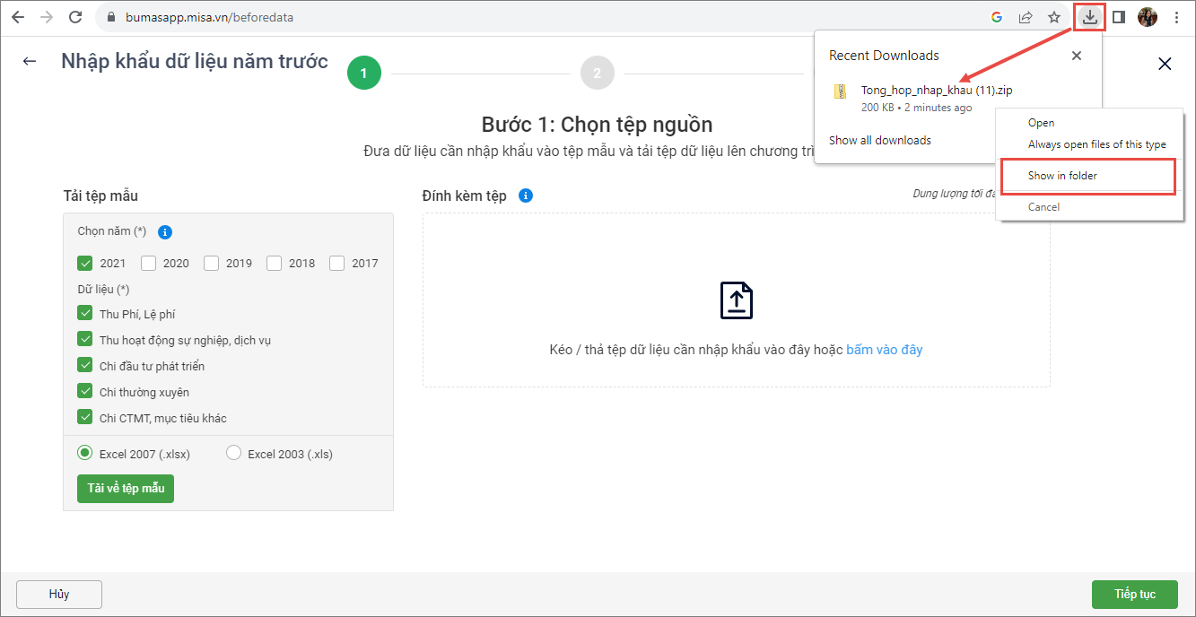Go back using the arrow beside page title
Screen dimensions: 1196x617
(x=30, y=61)
